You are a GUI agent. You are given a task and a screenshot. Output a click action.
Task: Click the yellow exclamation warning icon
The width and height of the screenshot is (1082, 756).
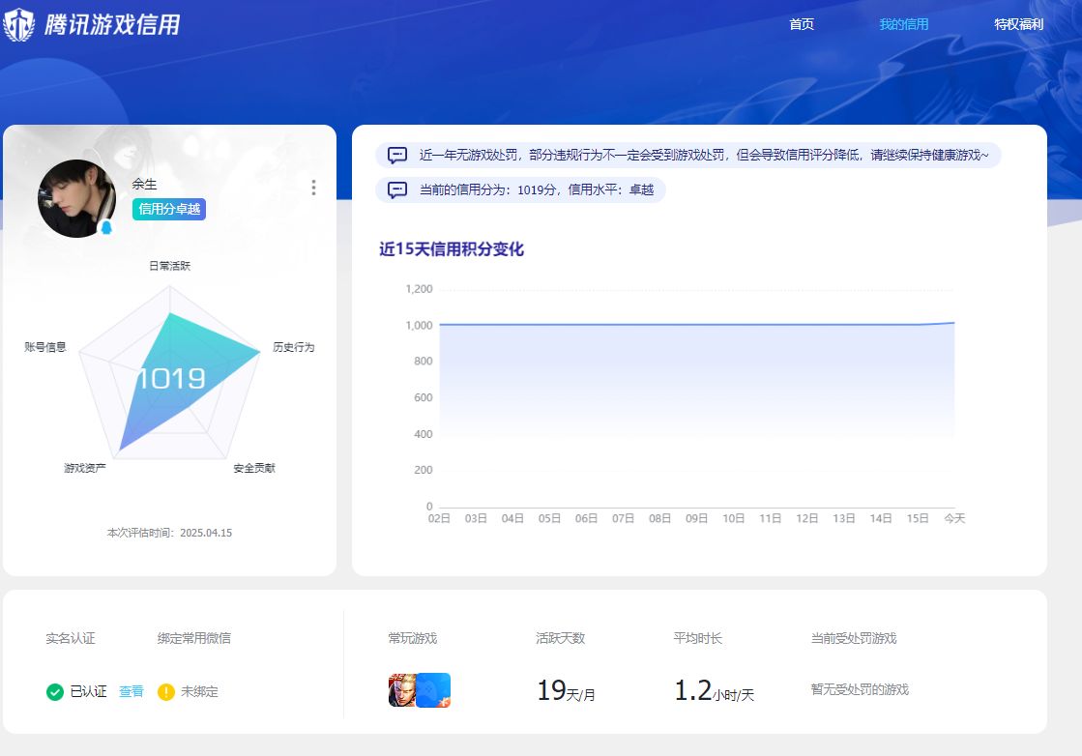coord(165,692)
